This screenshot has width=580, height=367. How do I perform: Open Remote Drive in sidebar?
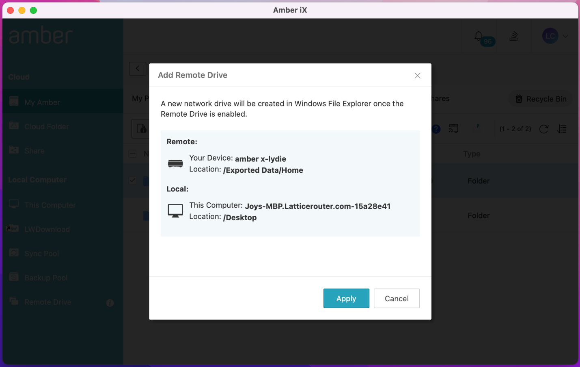(63, 302)
